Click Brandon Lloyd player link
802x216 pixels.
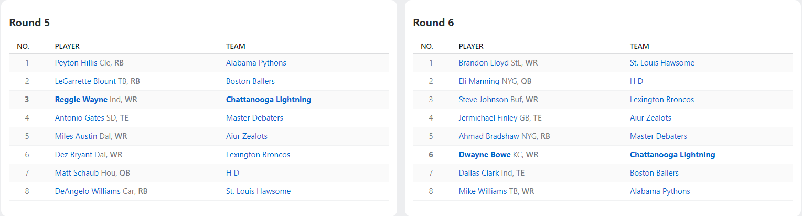[484, 63]
